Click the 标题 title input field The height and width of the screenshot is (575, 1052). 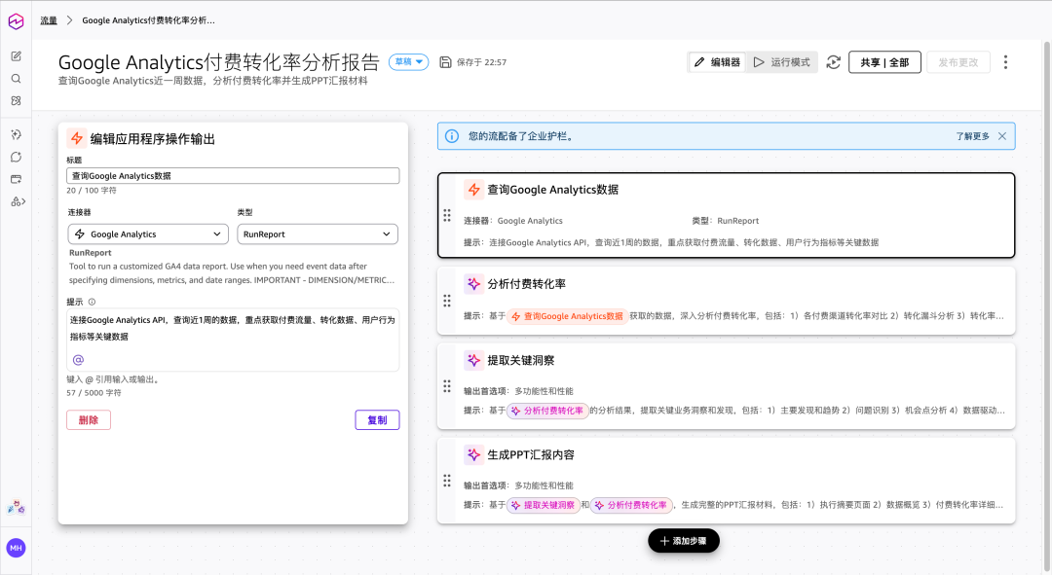[x=233, y=175]
